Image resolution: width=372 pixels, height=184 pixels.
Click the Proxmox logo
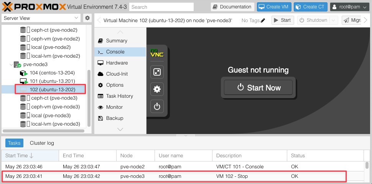[34, 7]
